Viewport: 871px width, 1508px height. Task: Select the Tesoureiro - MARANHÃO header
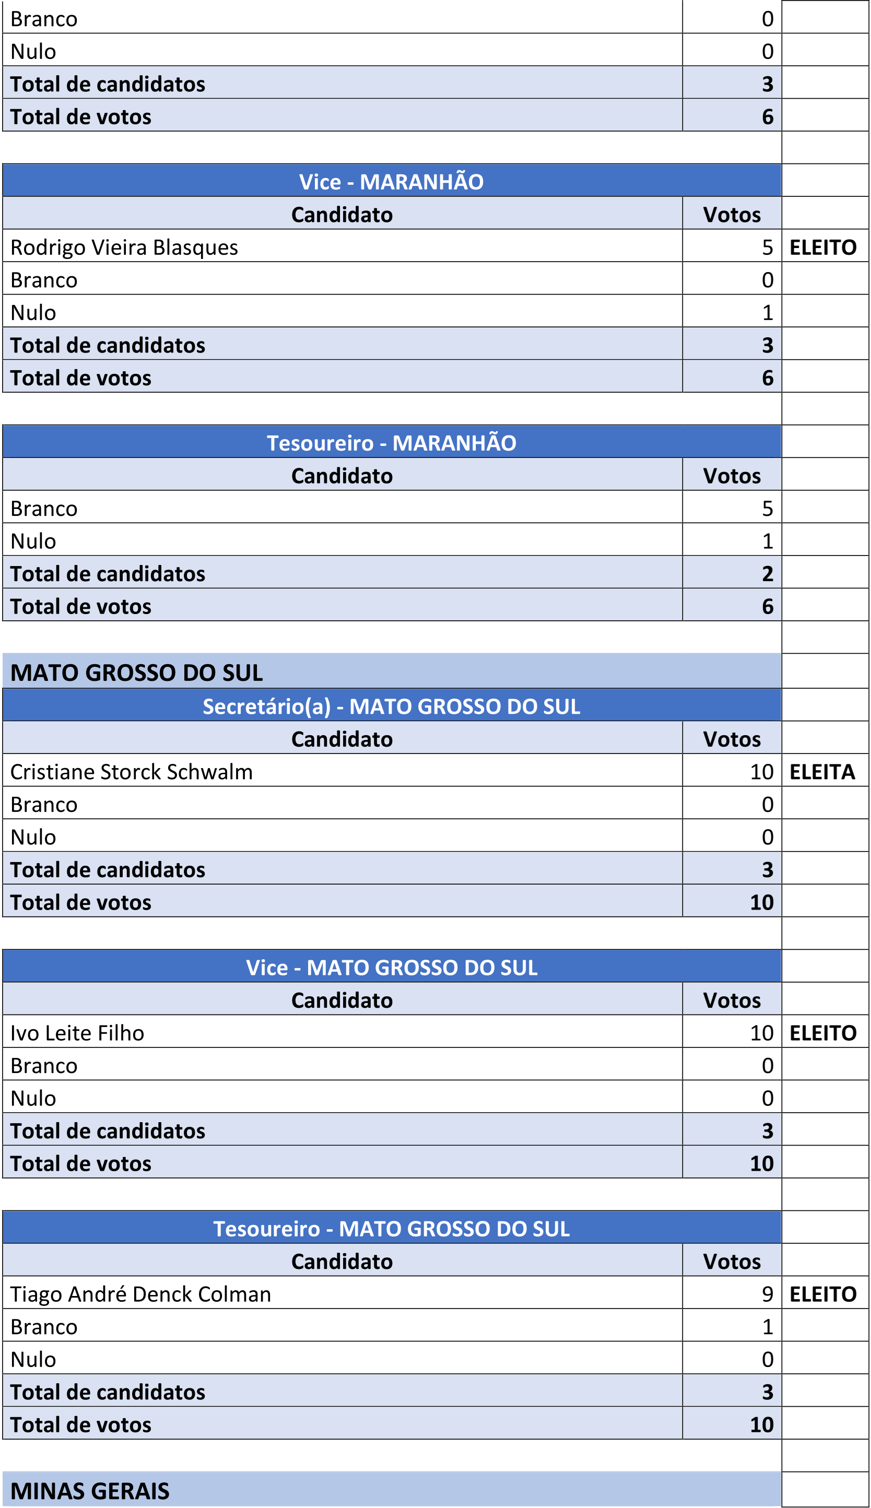point(391,443)
